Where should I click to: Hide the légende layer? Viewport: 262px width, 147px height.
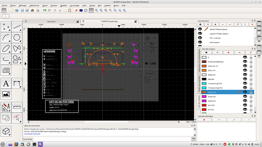245,79
